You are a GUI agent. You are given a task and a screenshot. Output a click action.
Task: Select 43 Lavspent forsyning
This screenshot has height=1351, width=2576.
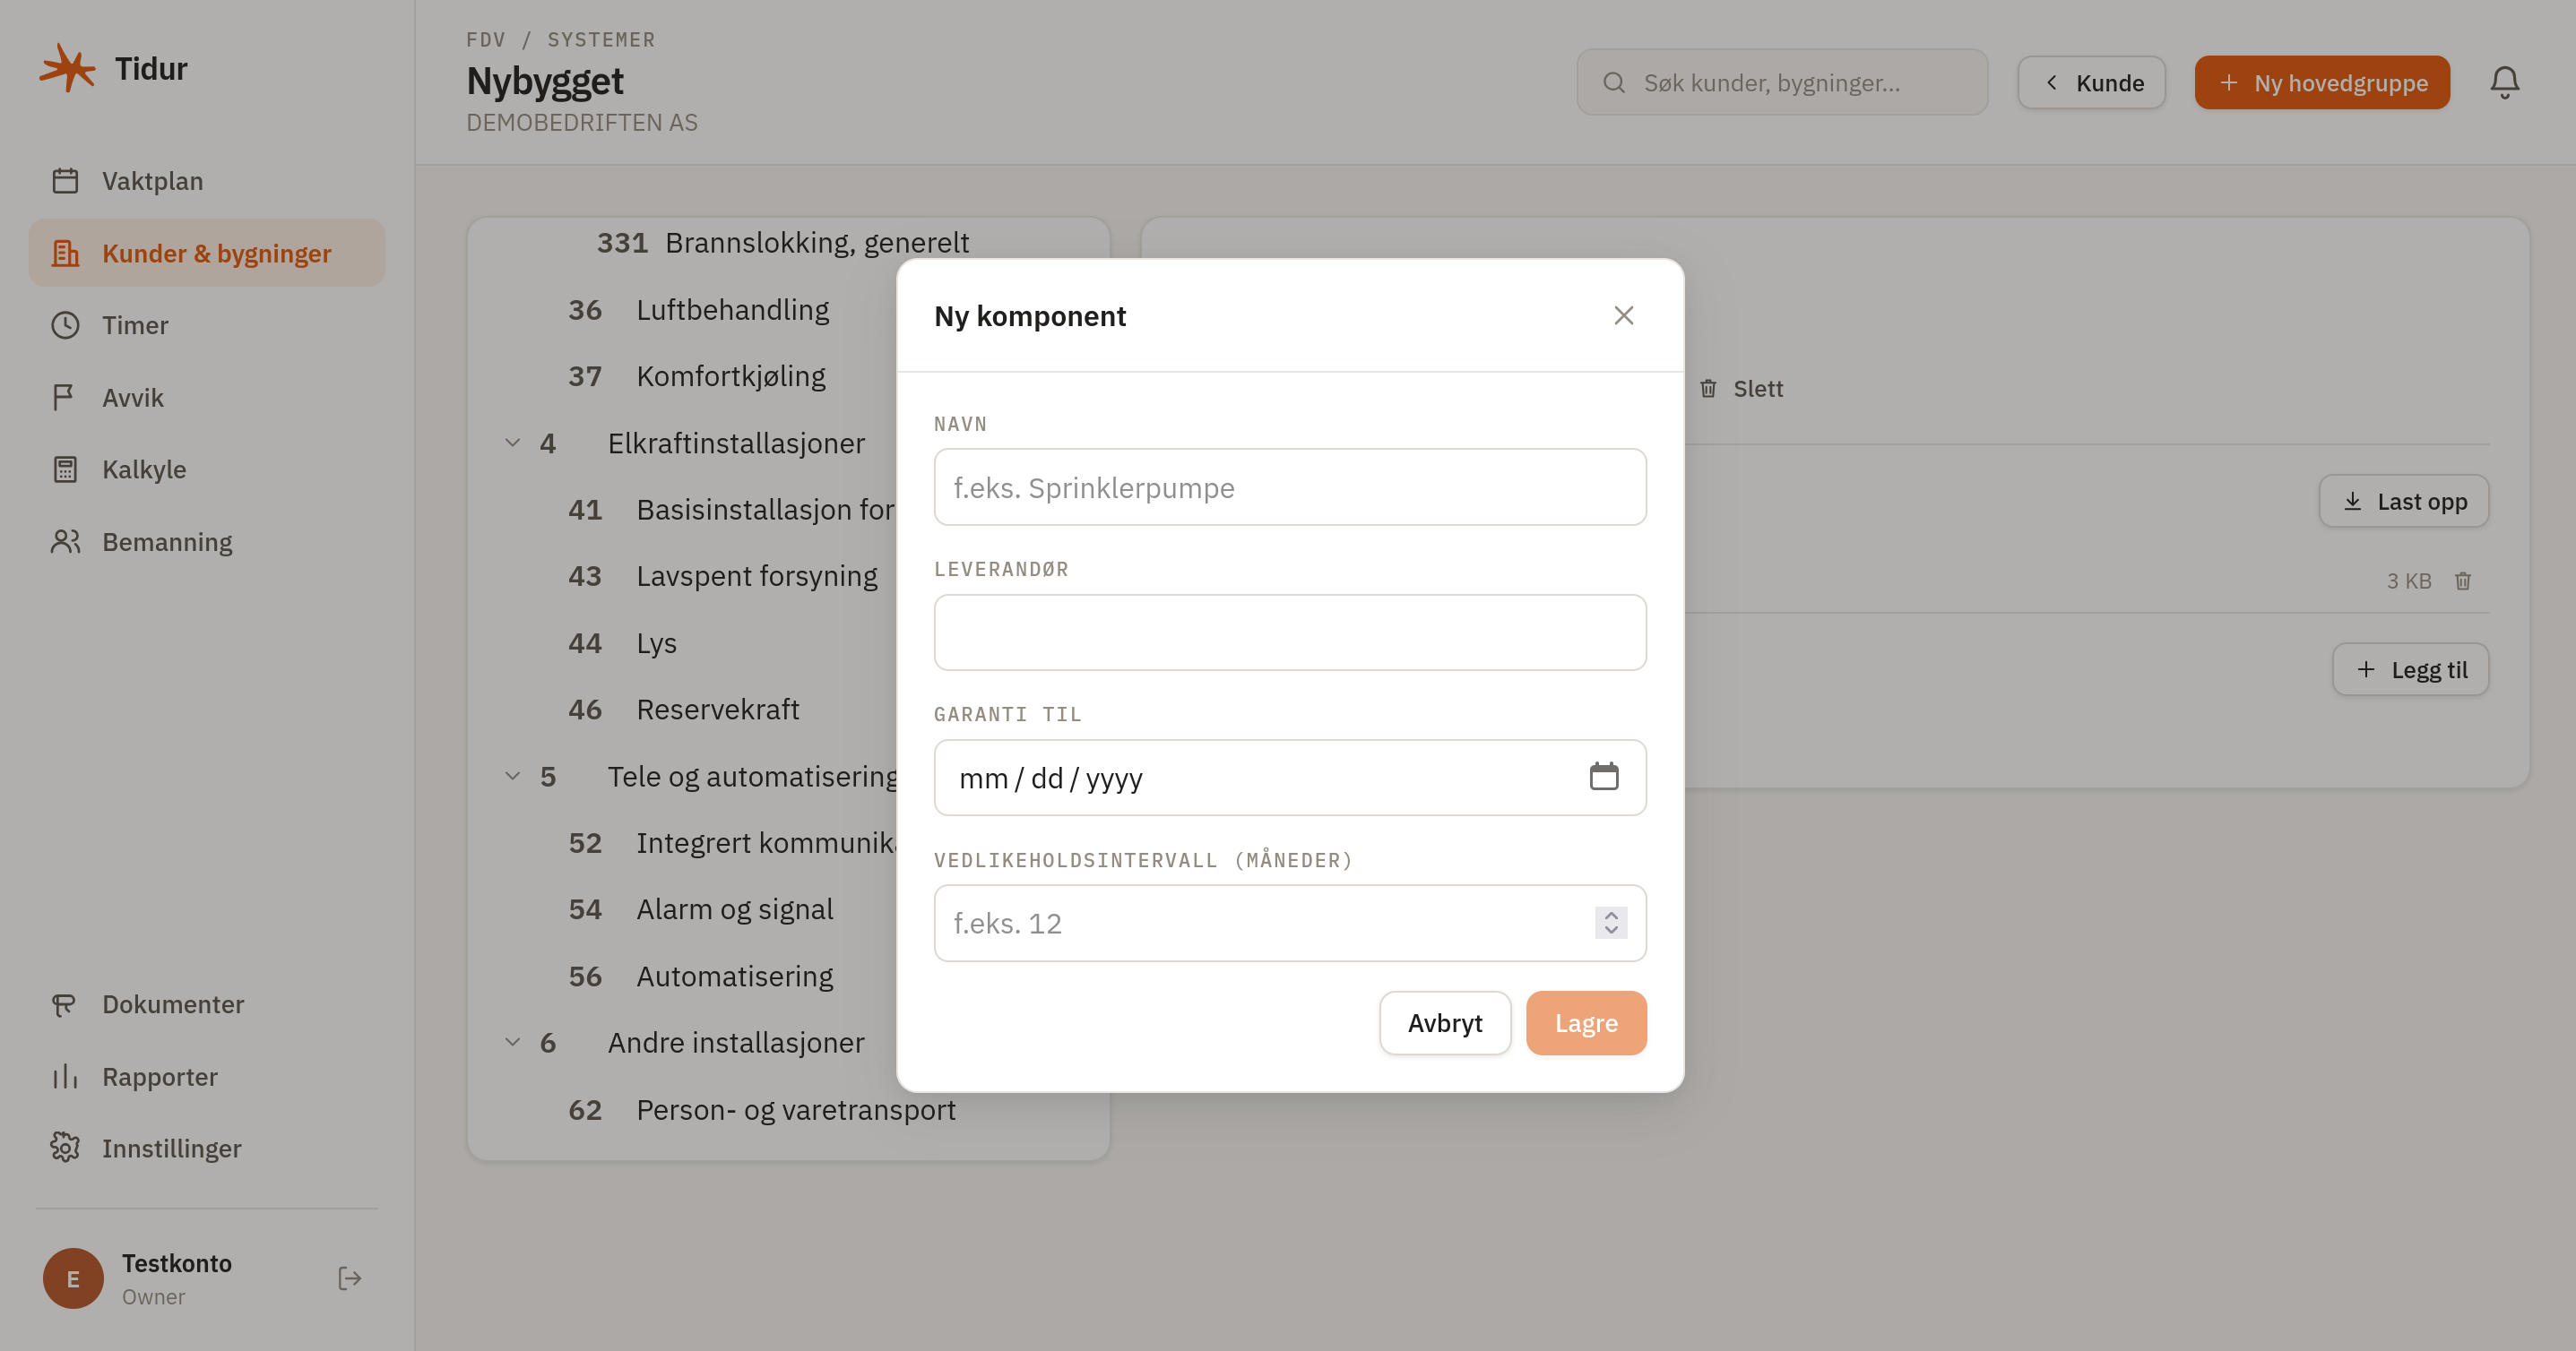723,575
